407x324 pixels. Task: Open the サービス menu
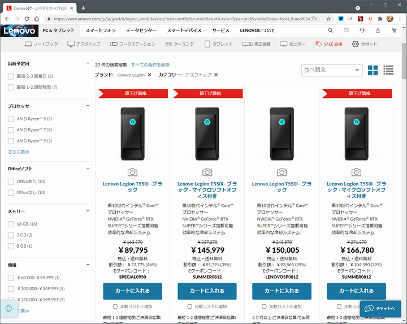point(220,31)
